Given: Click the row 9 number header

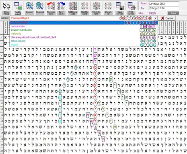Looking at the screenshot, I should [x=2, y=86].
